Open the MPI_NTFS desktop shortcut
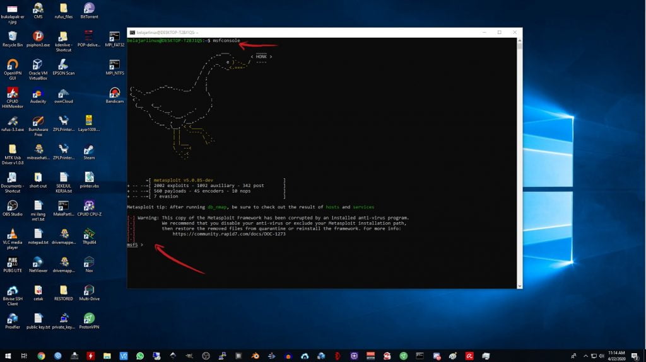Viewport: 646px width, 362px height. (x=115, y=67)
